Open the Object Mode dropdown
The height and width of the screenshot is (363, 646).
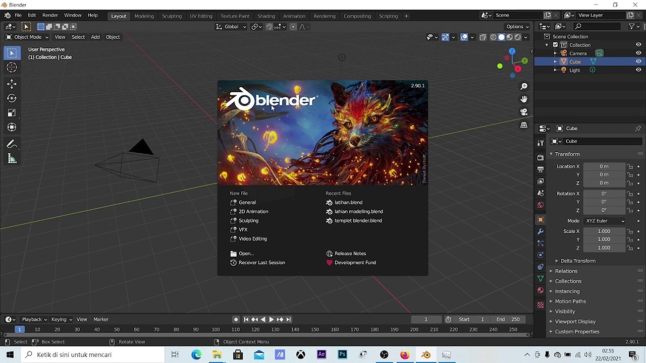28,37
